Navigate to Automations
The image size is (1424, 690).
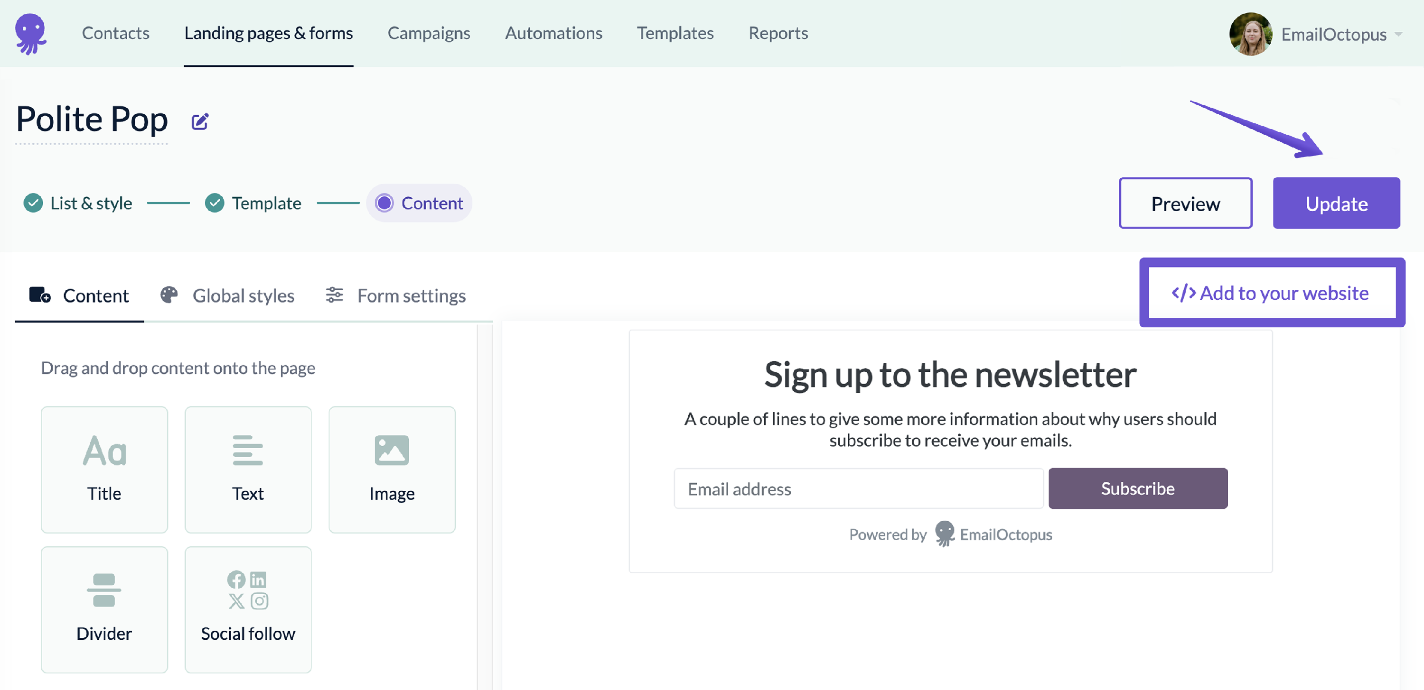point(553,33)
